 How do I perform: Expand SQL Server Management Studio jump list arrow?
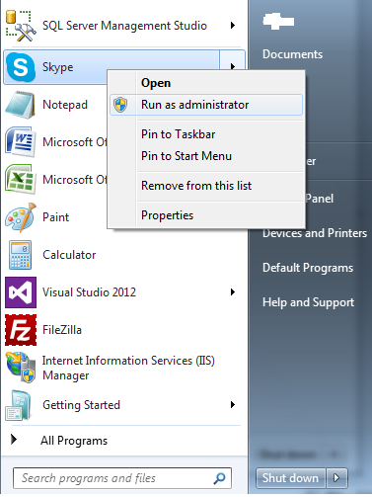click(x=233, y=26)
